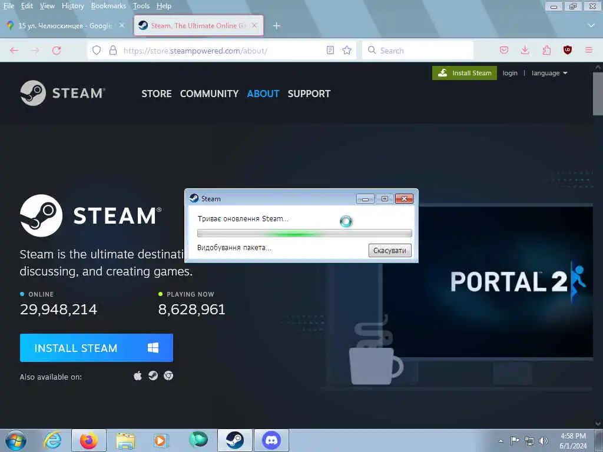Click the SteamOS availability icon

click(x=153, y=375)
